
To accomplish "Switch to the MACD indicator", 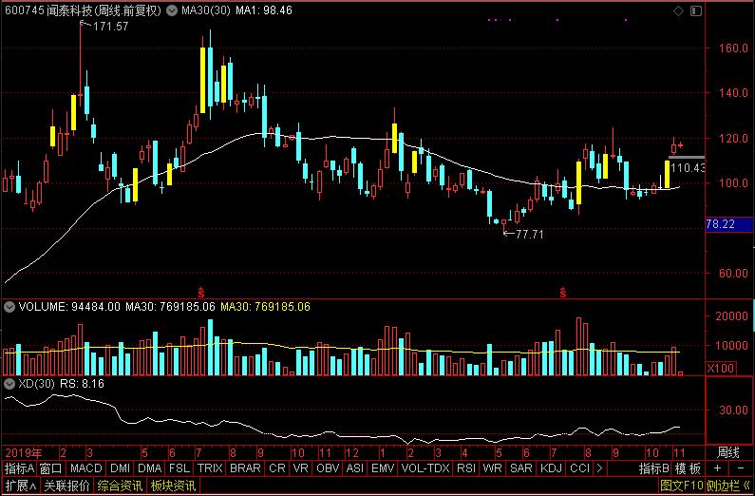I will [x=86, y=468].
